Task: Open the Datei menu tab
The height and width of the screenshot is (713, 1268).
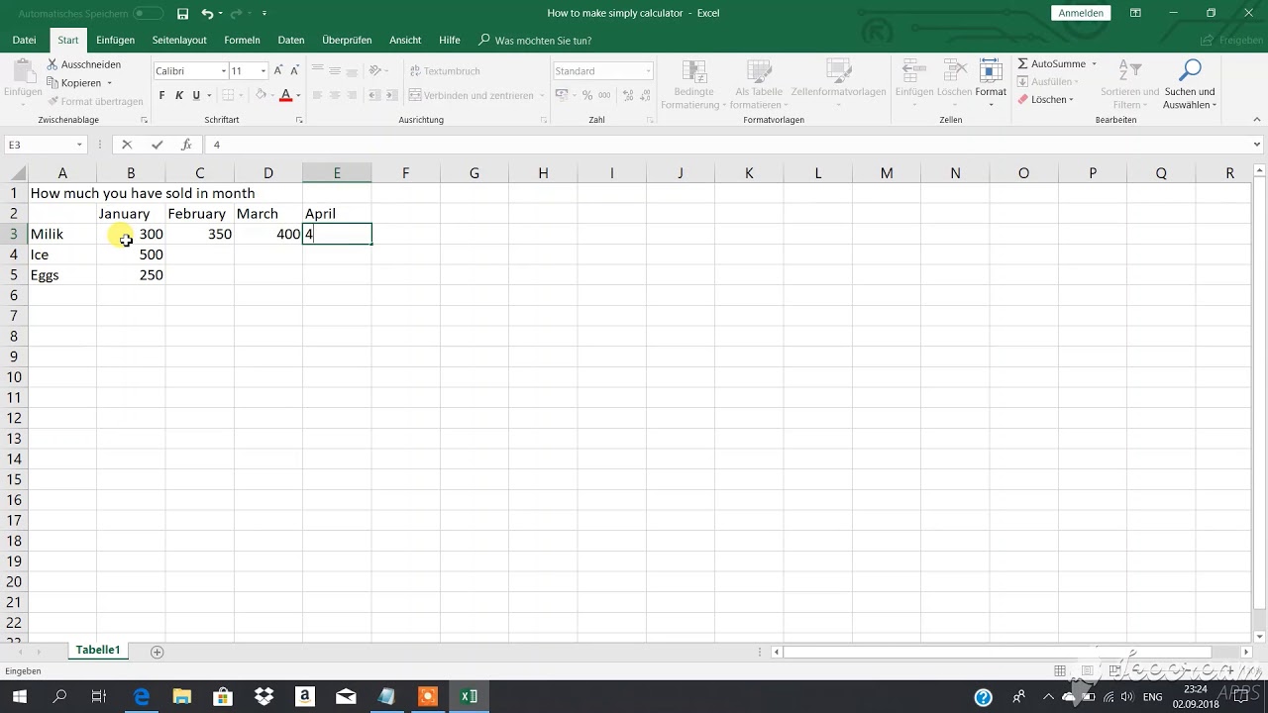Action: [25, 41]
